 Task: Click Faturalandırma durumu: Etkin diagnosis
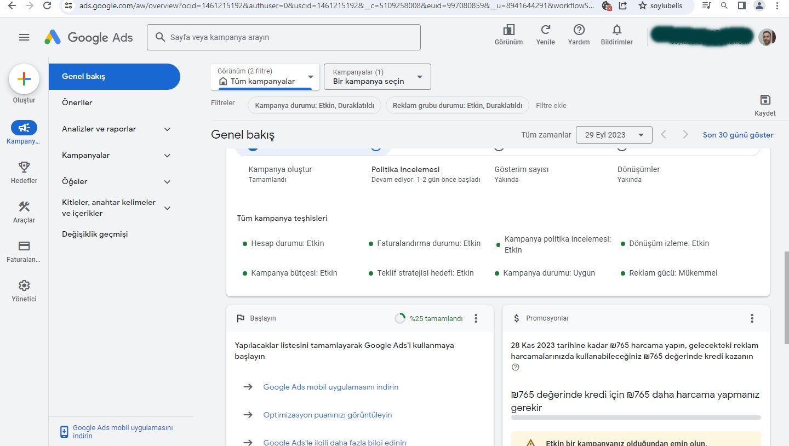(x=425, y=243)
